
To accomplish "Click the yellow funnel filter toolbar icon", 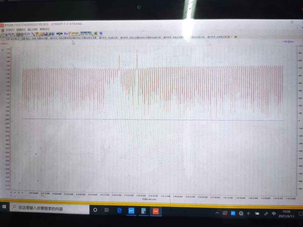I will (x=36, y=34).
